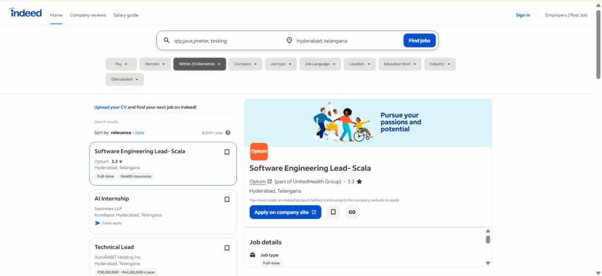Expand the Company filter

245,64
